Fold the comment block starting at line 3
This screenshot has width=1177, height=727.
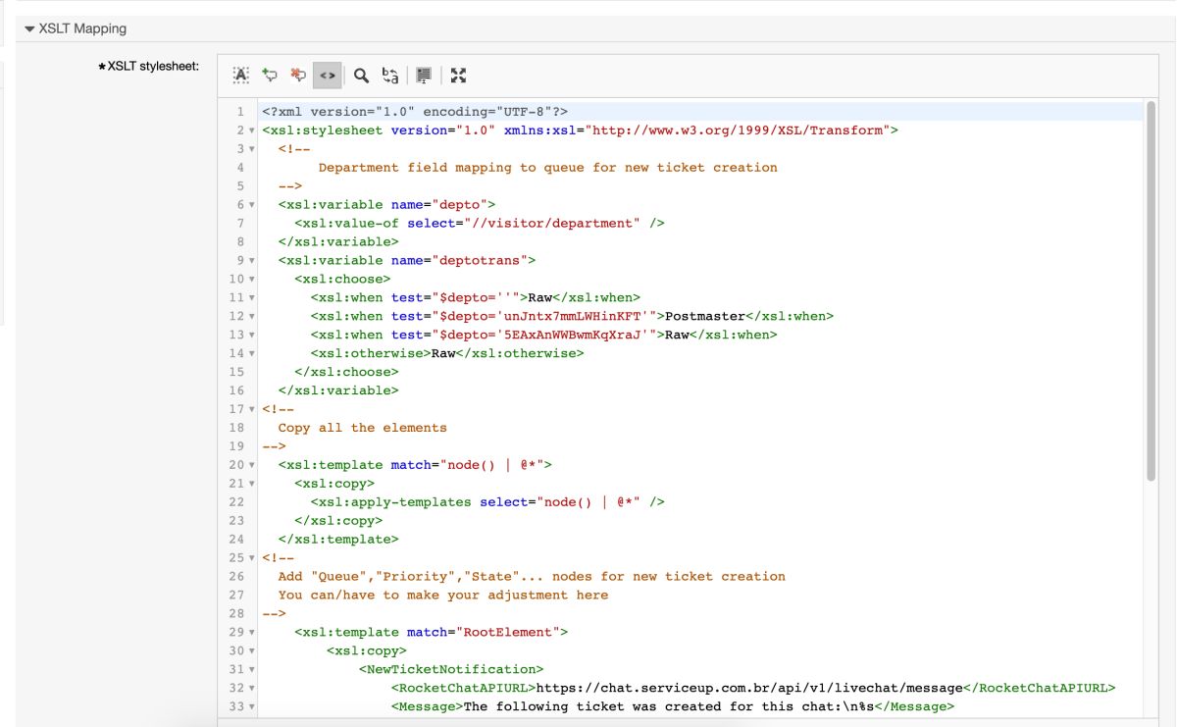coord(251,149)
